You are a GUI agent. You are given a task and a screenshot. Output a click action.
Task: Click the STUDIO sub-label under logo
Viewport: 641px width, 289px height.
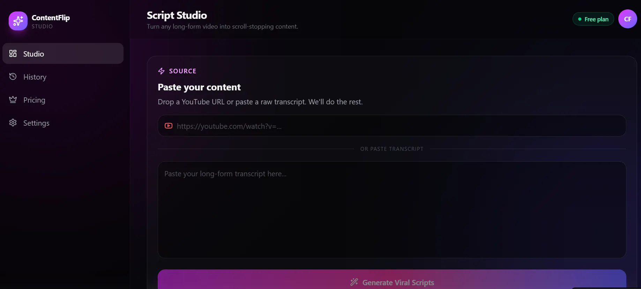(42, 27)
